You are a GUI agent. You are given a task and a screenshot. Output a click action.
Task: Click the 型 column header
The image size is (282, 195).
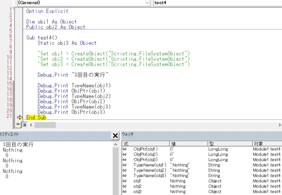tap(230, 143)
